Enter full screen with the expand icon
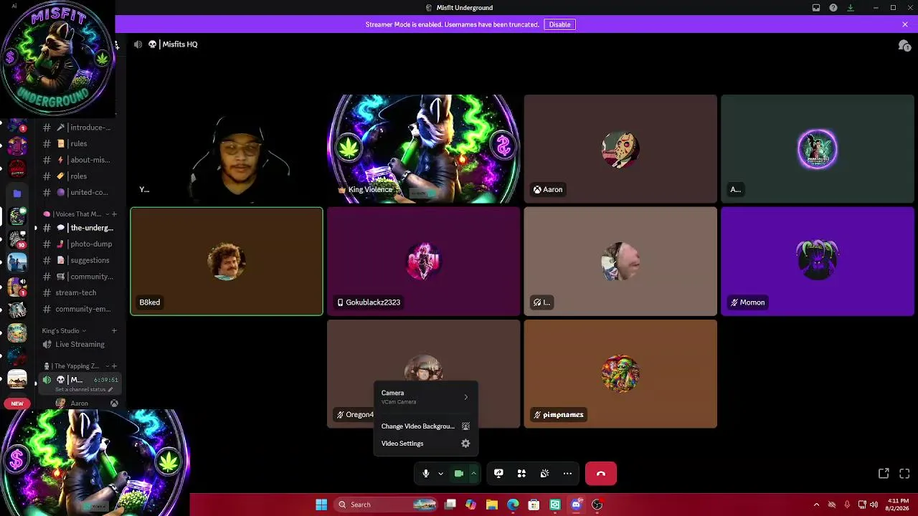The height and width of the screenshot is (516, 918). click(x=904, y=474)
